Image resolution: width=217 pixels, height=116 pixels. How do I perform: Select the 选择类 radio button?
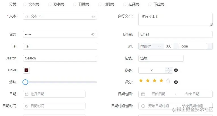(125, 4)
